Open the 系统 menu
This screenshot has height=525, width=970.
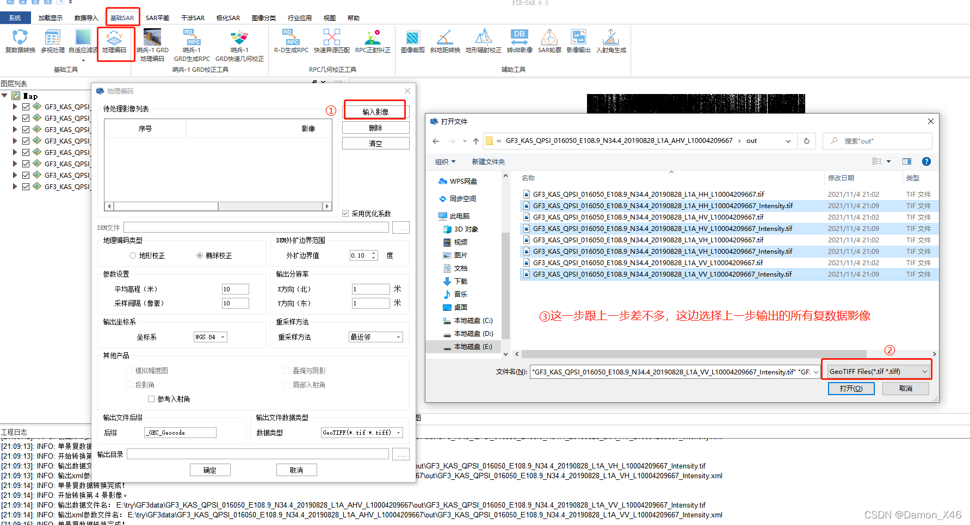[x=15, y=18]
